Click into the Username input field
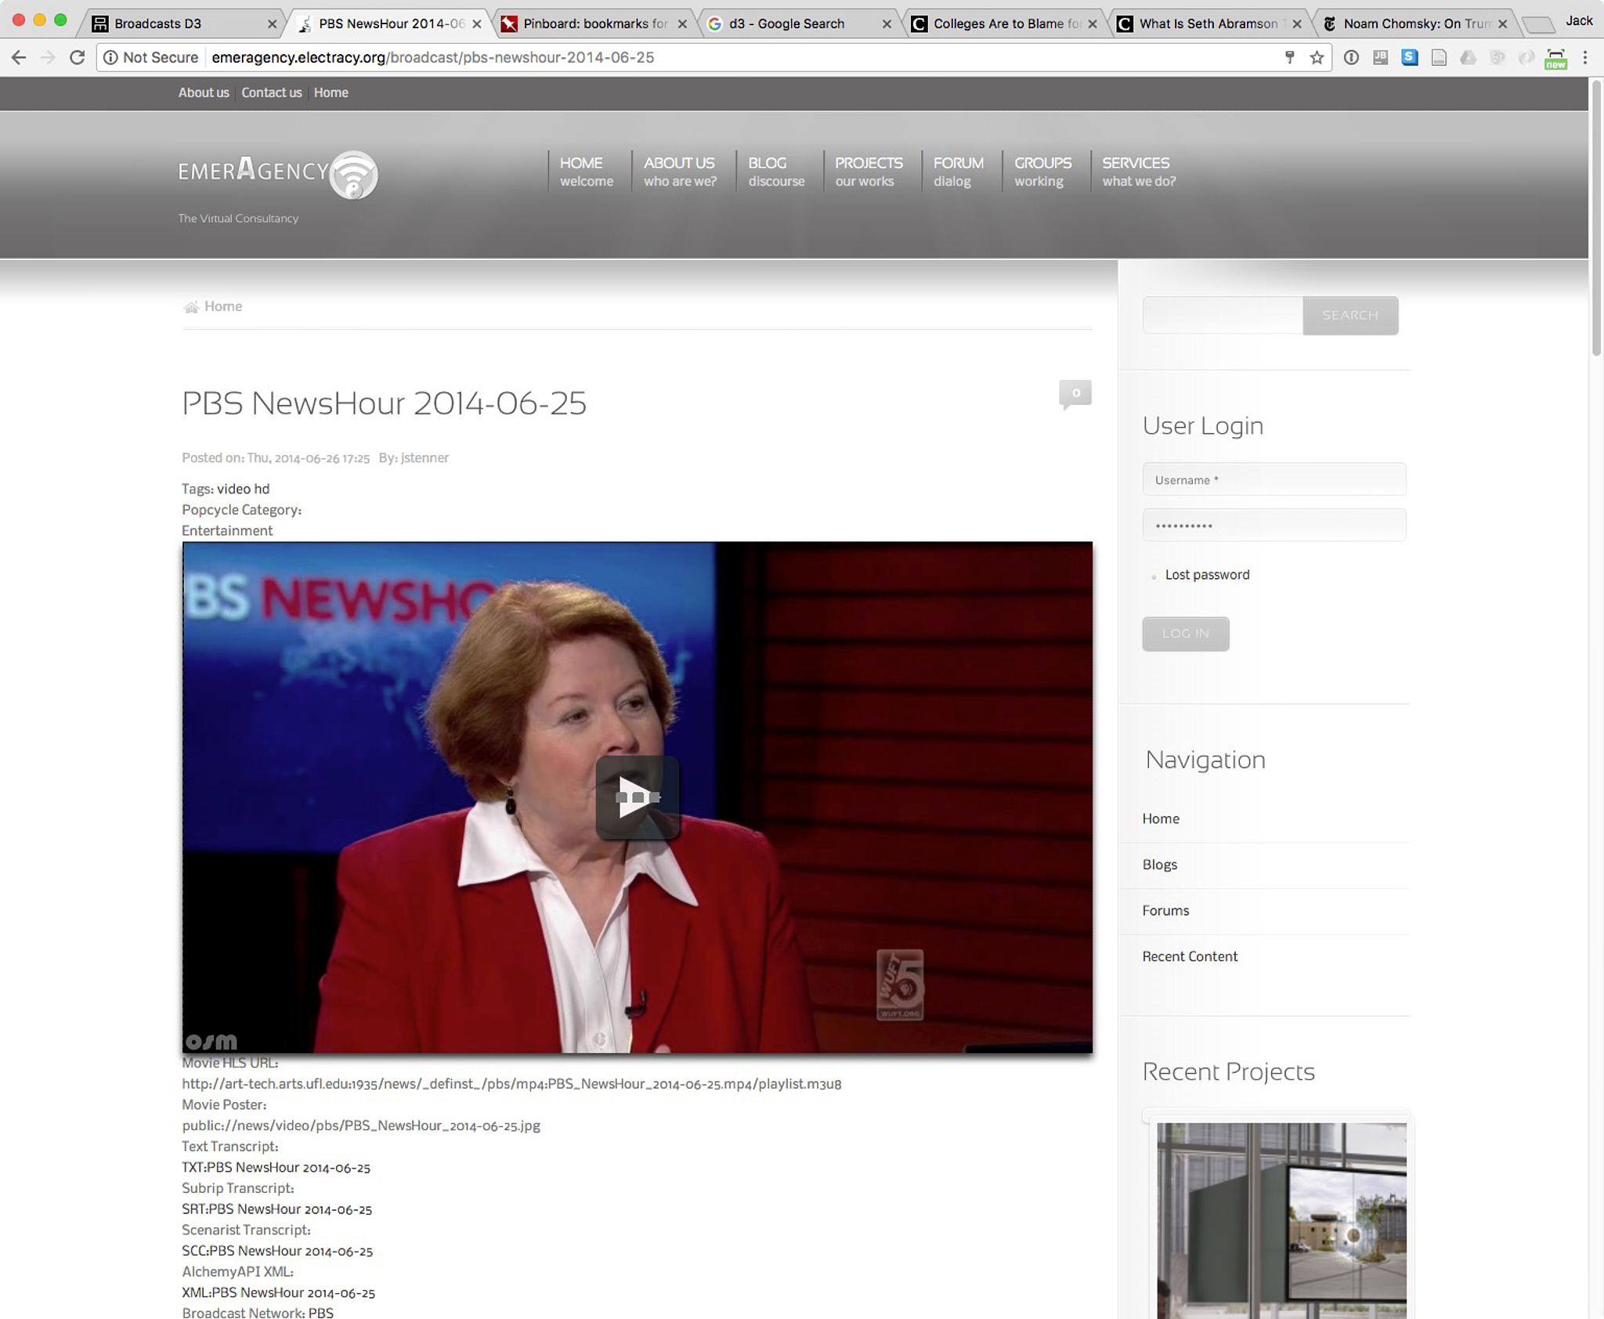The width and height of the screenshot is (1604, 1319). click(x=1273, y=479)
